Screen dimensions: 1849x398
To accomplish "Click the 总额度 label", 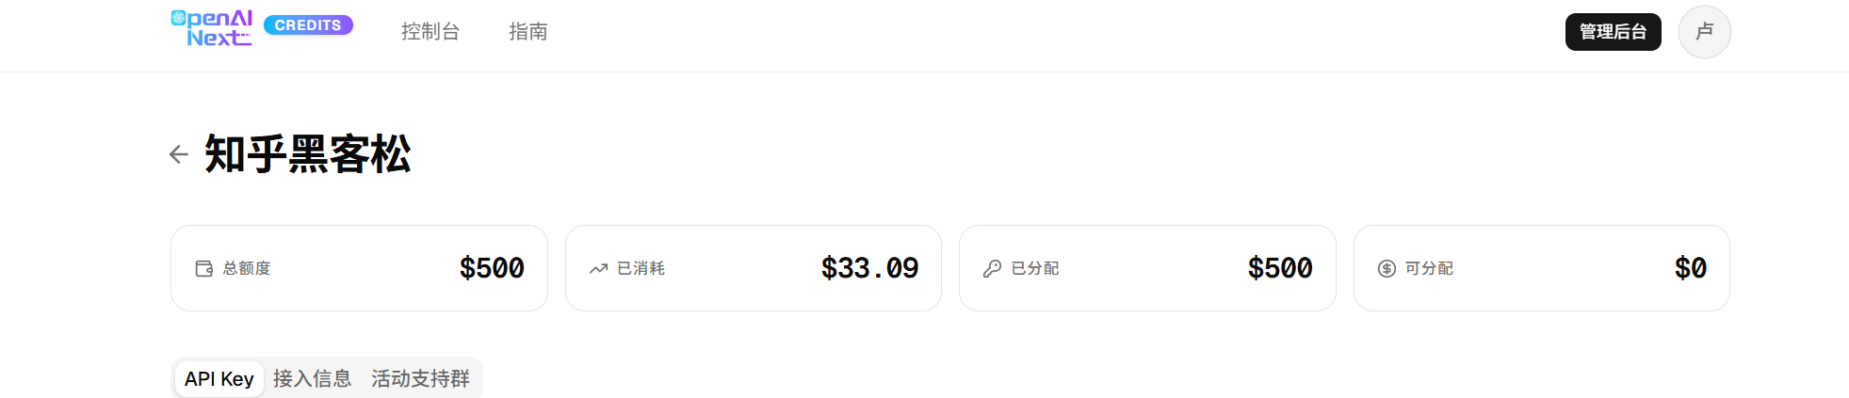I will tap(247, 268).
